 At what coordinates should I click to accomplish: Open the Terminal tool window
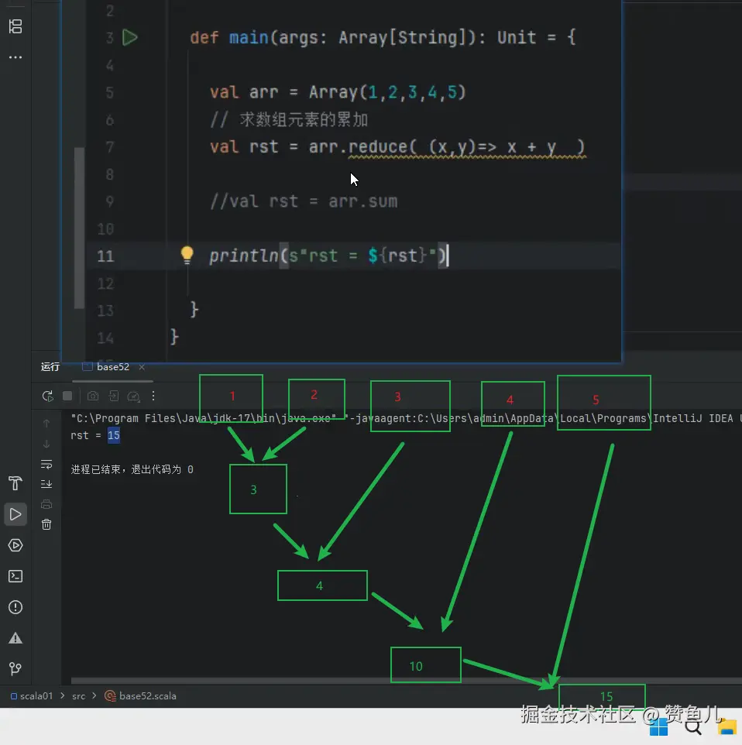point(15,576)
